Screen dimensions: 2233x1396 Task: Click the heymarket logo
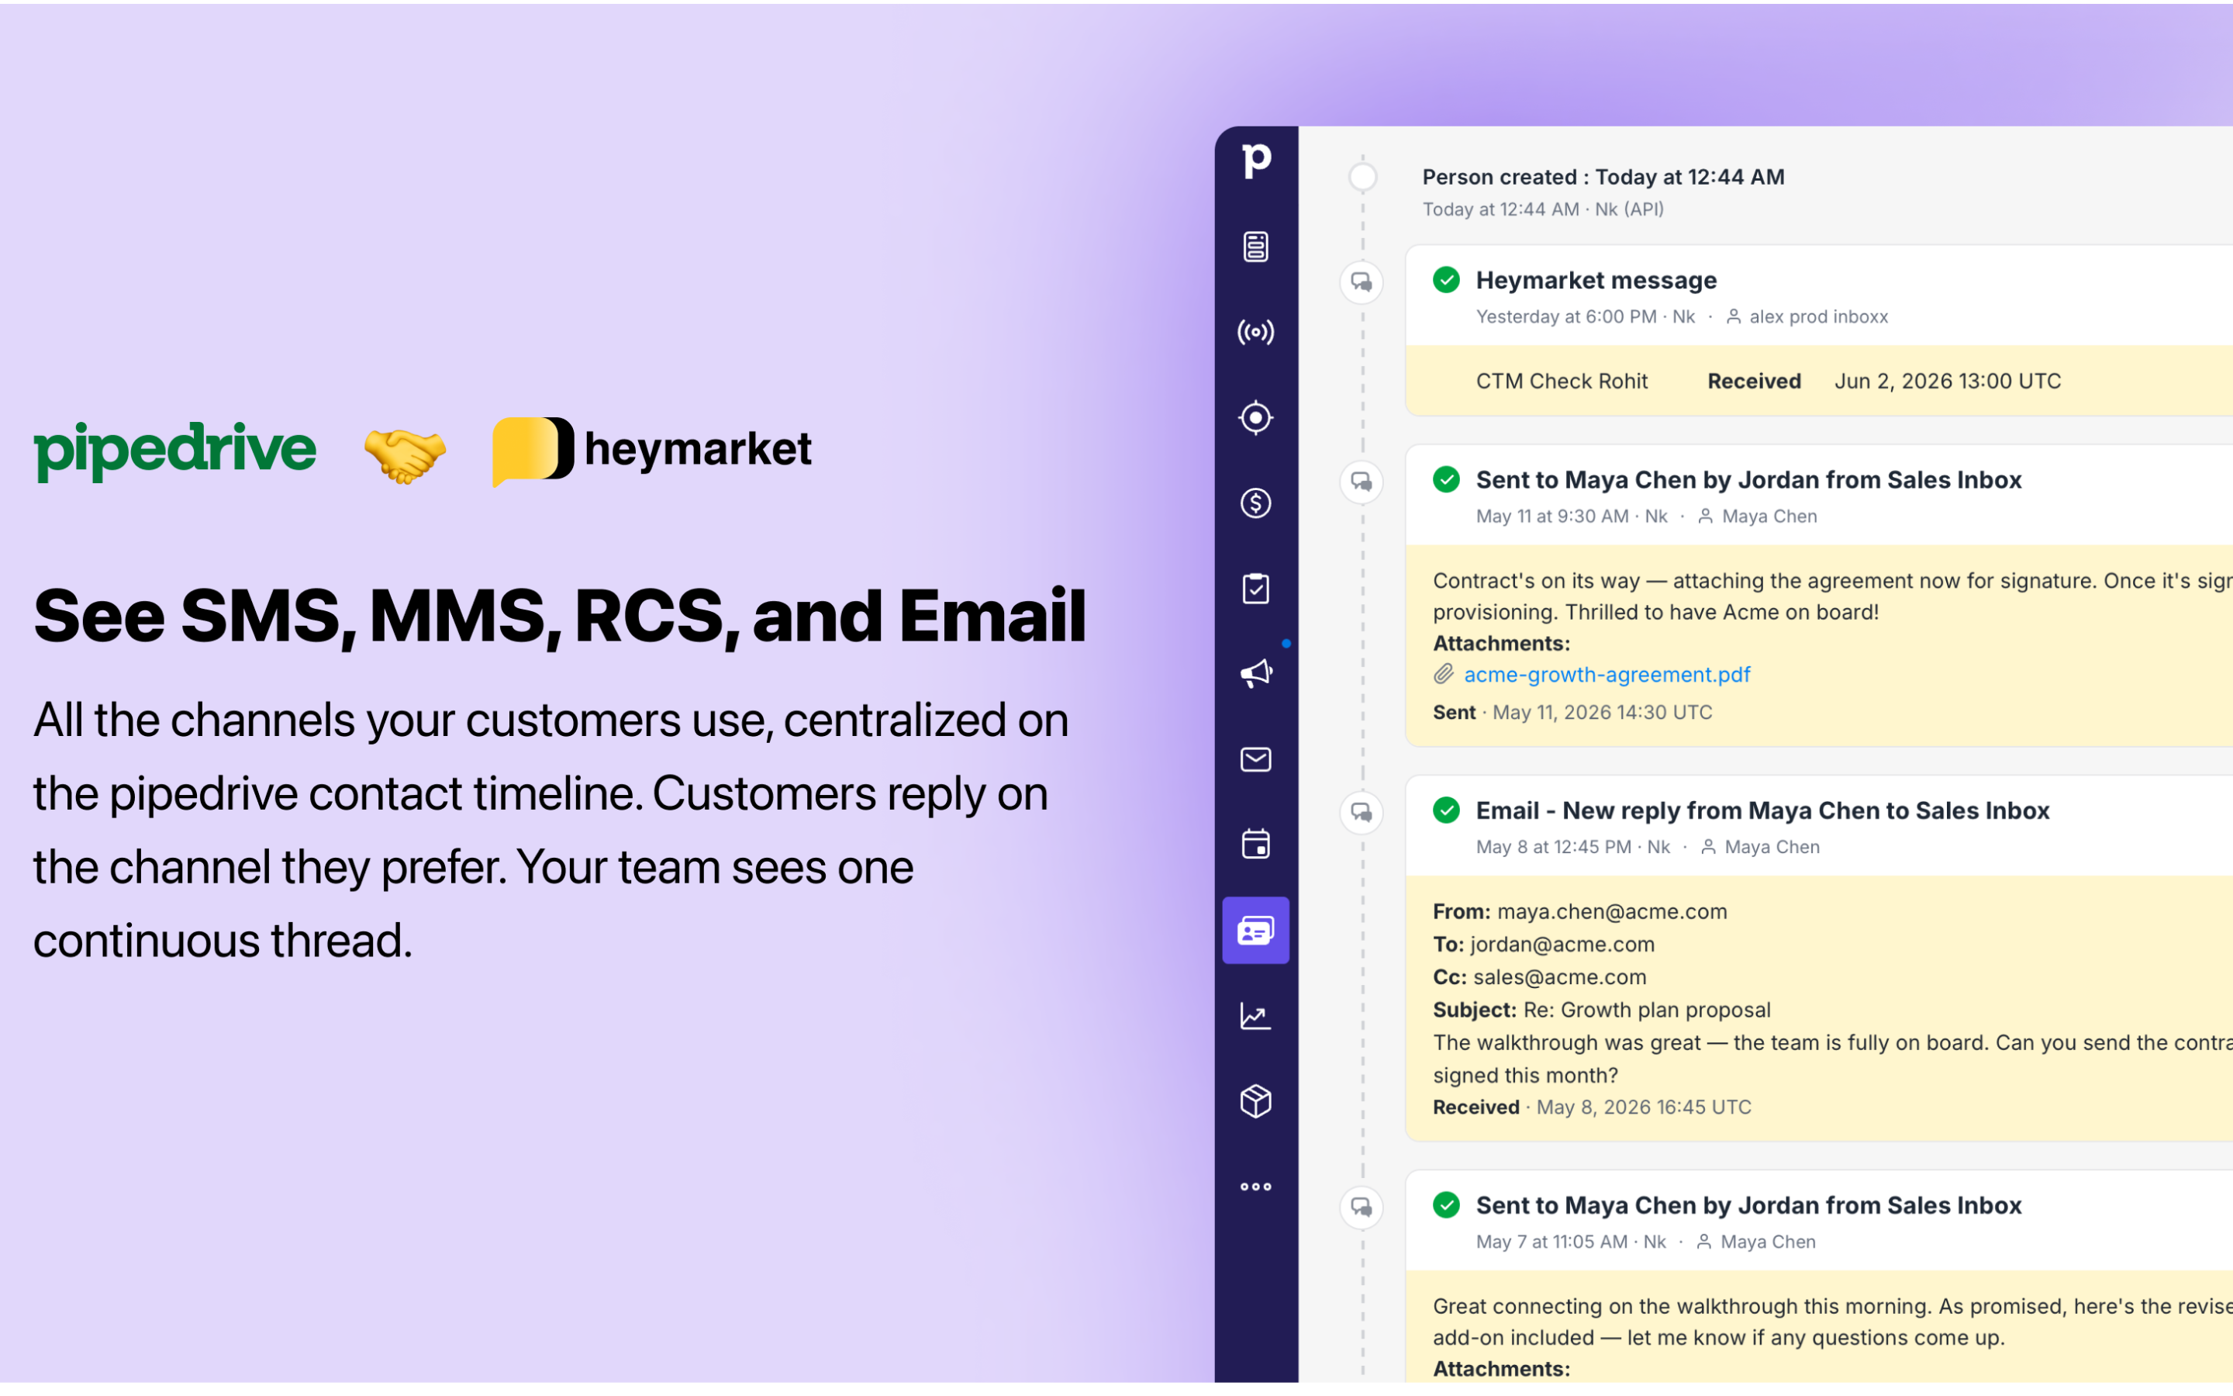[651, 451]
